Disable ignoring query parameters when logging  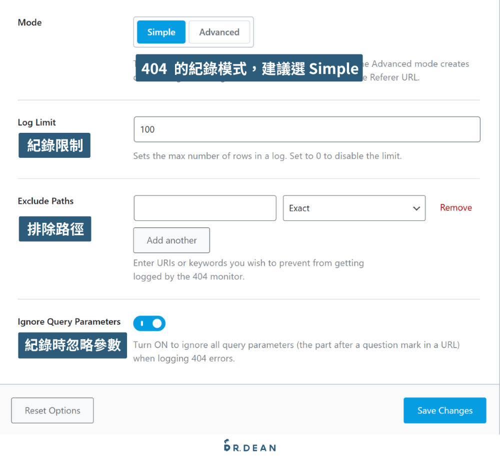click(149, 323)
